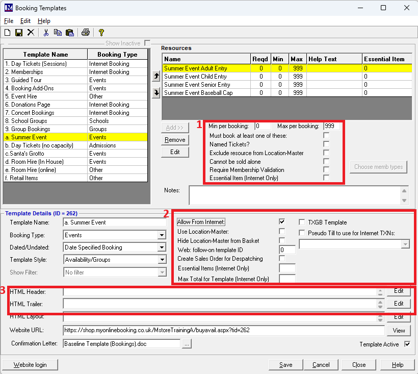The image size is (418, 374).
Task: Open the Edit menu
Action: tap(25, 21)
